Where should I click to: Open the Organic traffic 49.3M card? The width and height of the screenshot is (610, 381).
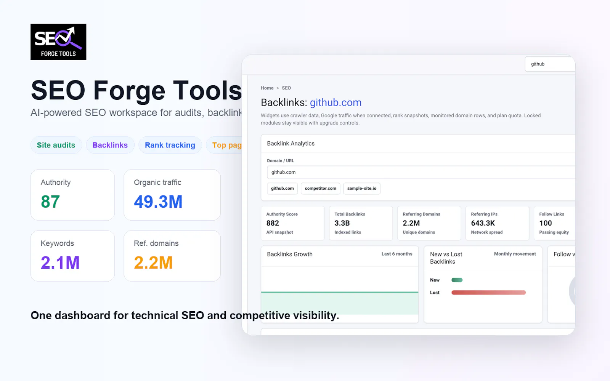(x=172, y=195)
